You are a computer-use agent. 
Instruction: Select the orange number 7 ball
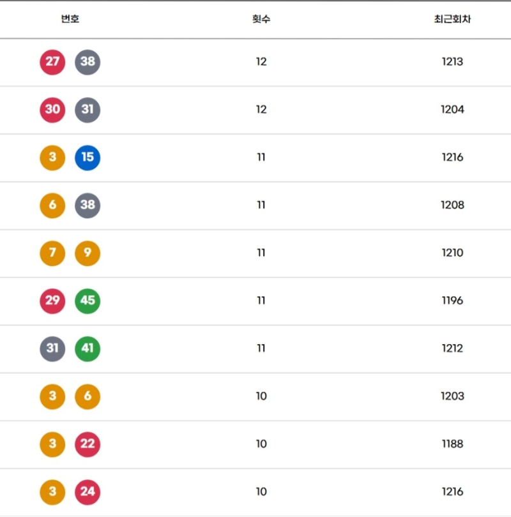[52, 253]
